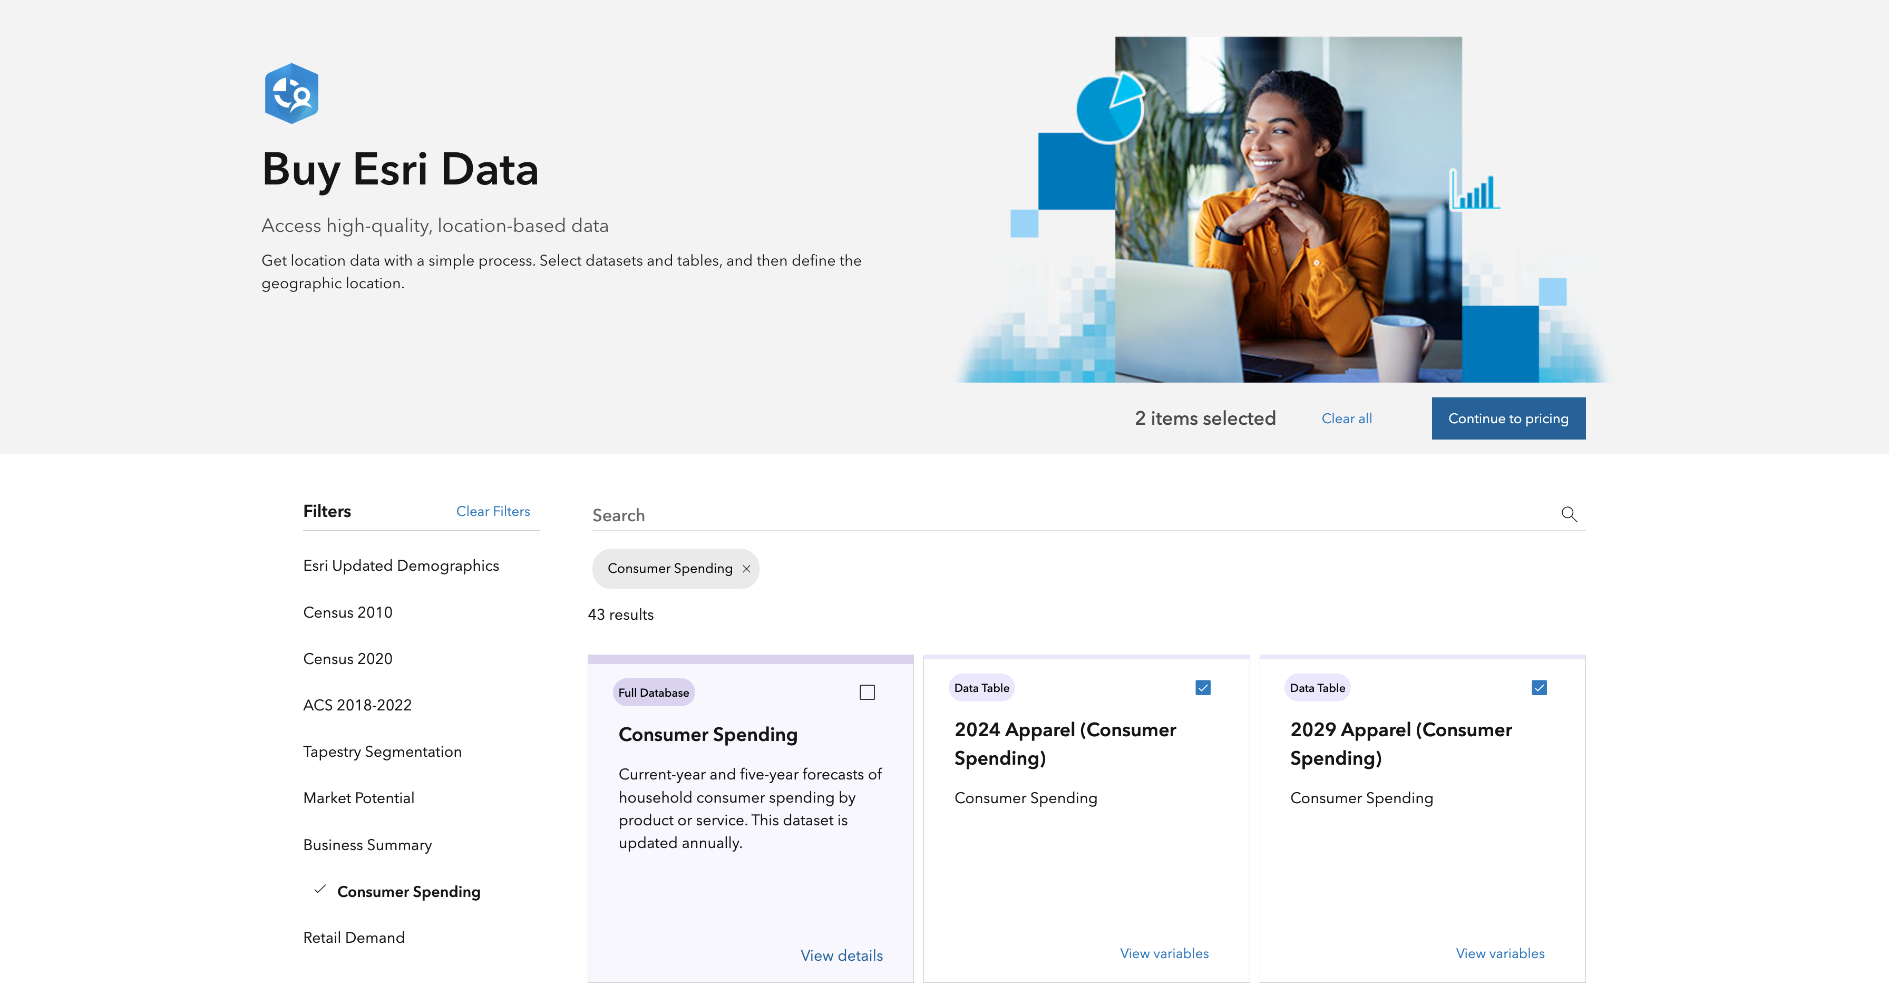Viewport: 1889px width, 985px height.
Task: Uncheck the 2029 Apparel data table checkbox
Action: (1539, 688)
